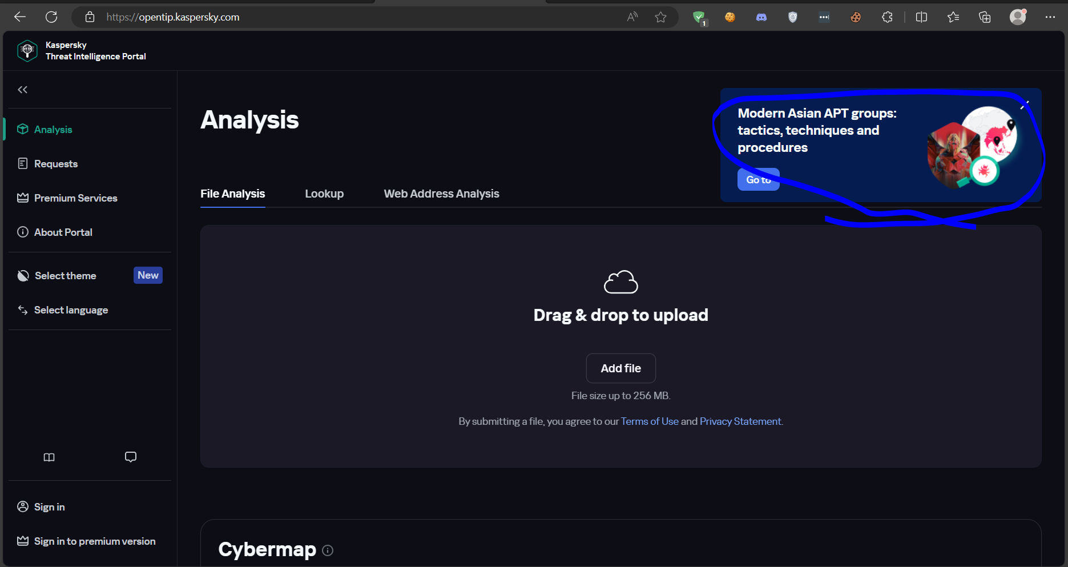
Task: Toggle the Cybermap info tooltip
Action: click(x=328, y=550)
